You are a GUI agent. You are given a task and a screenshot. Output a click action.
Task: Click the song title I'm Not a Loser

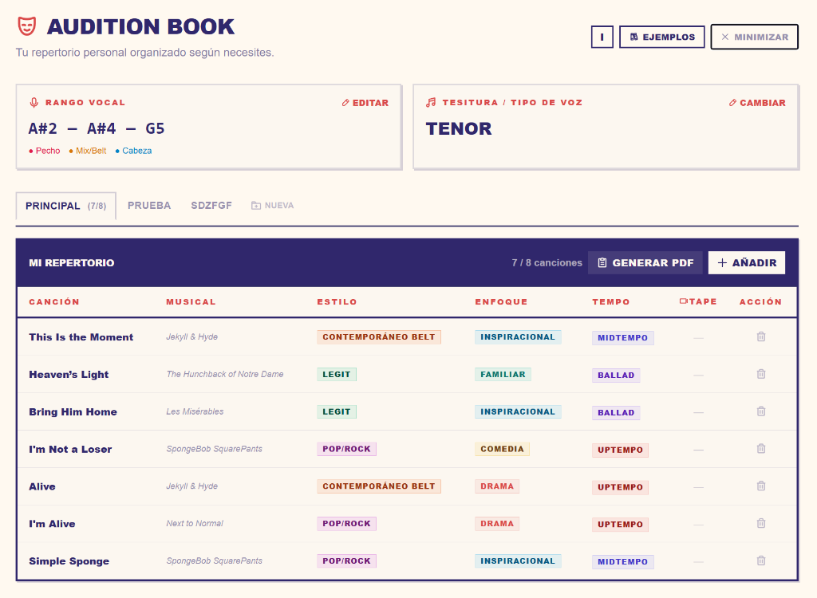(70, 449)
